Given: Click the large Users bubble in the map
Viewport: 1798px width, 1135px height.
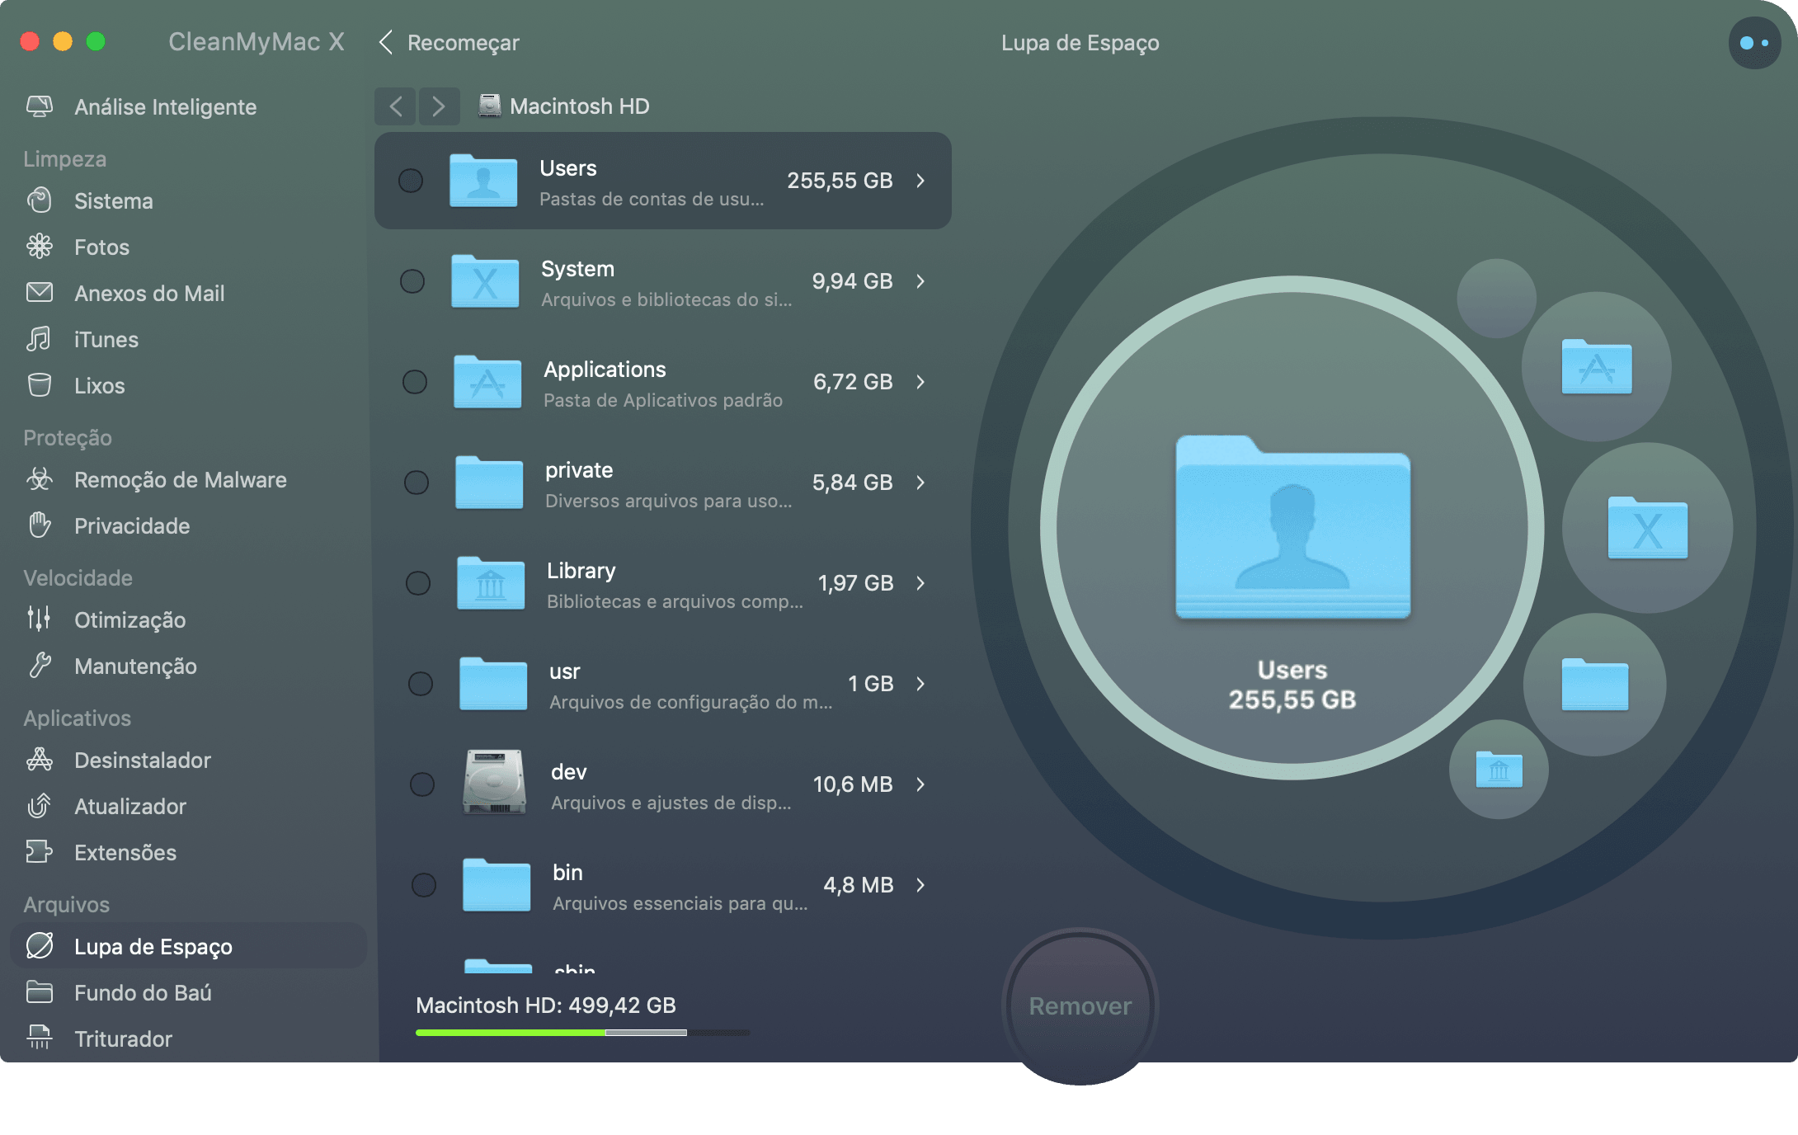Looking at the screenshot, I should click(x=1292, y=528).
